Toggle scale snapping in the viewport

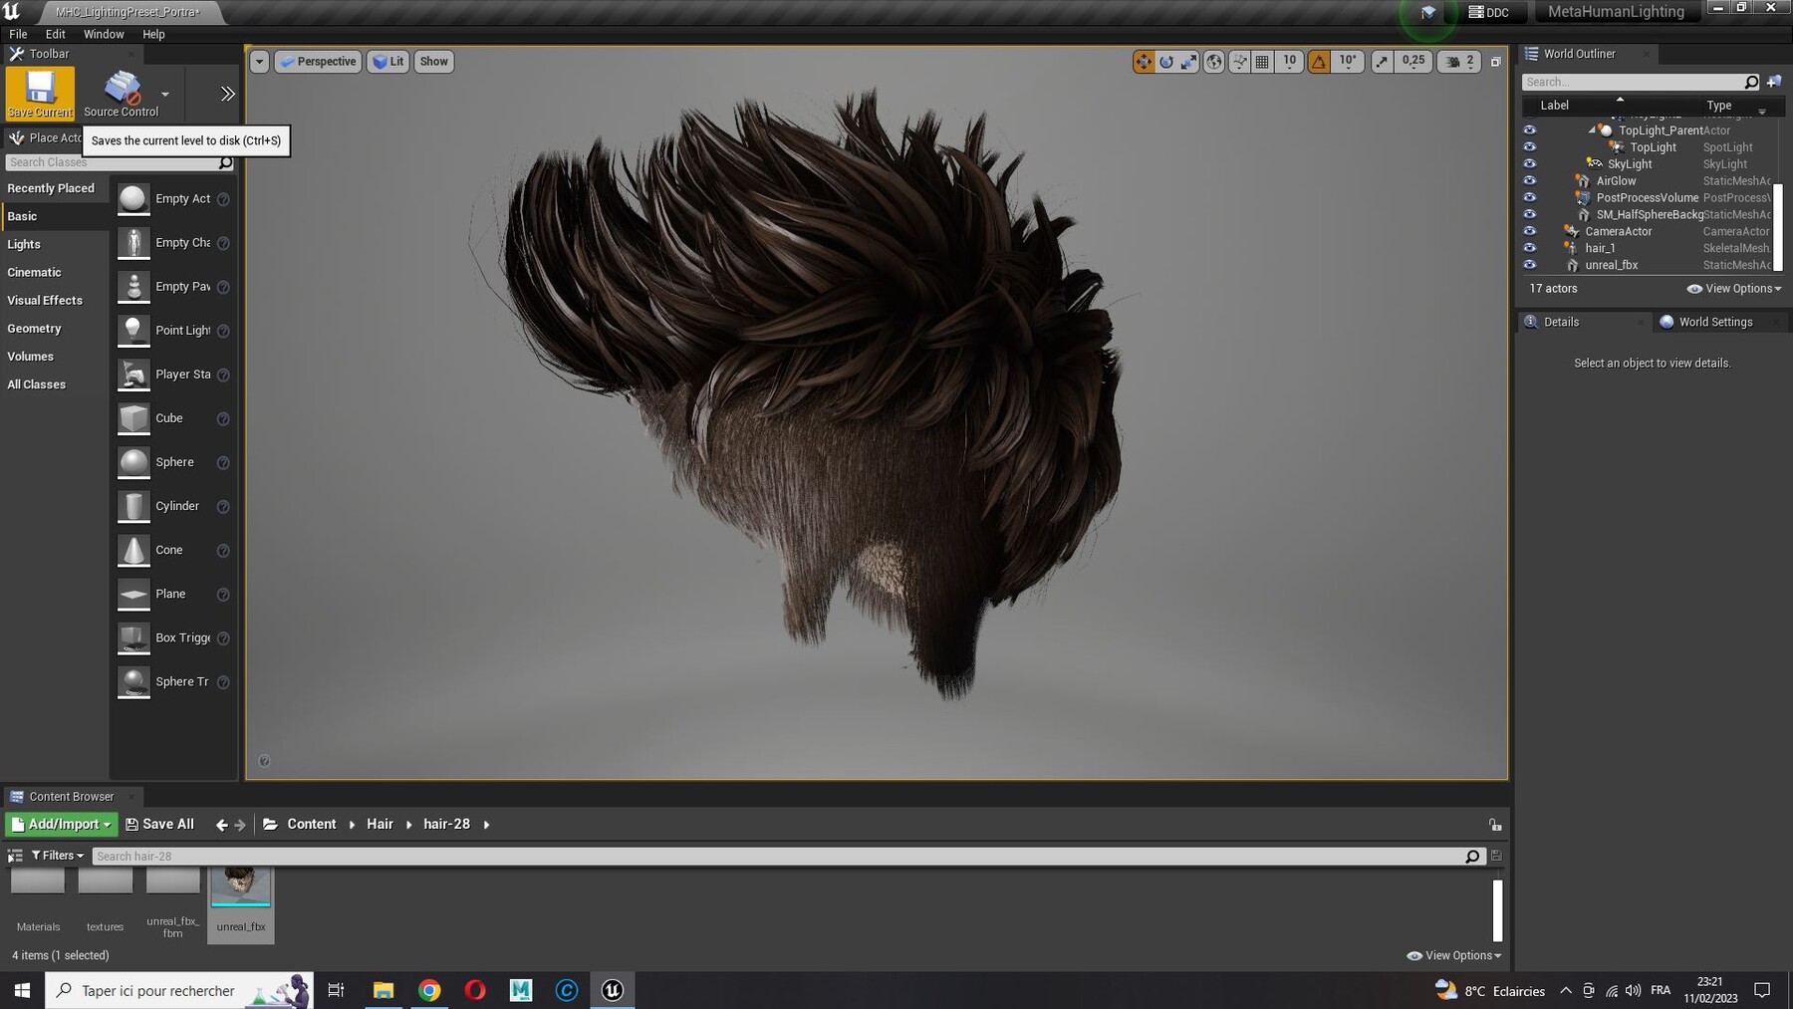(x=1382, y=62)
